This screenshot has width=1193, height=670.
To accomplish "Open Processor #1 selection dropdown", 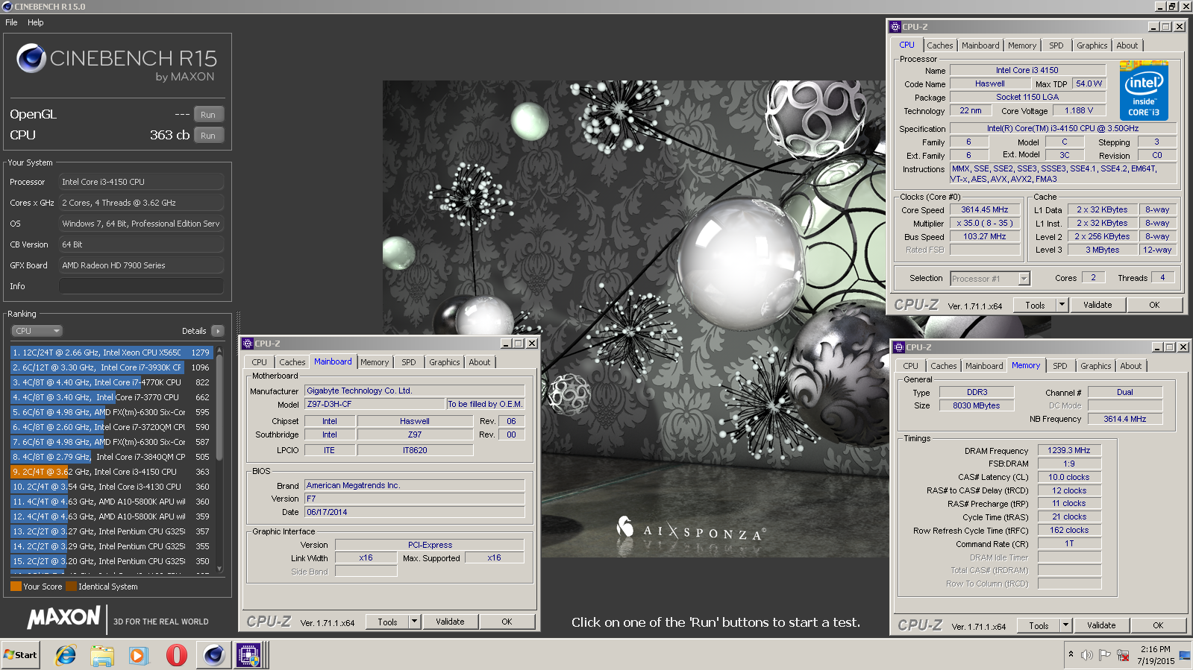I will tap(990, 279).
